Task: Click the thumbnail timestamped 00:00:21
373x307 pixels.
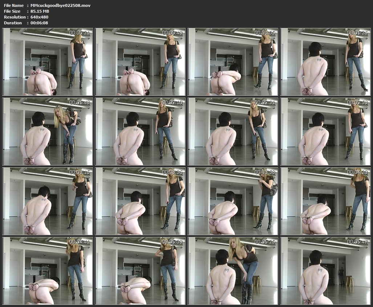Action: [x=48, y=62]
